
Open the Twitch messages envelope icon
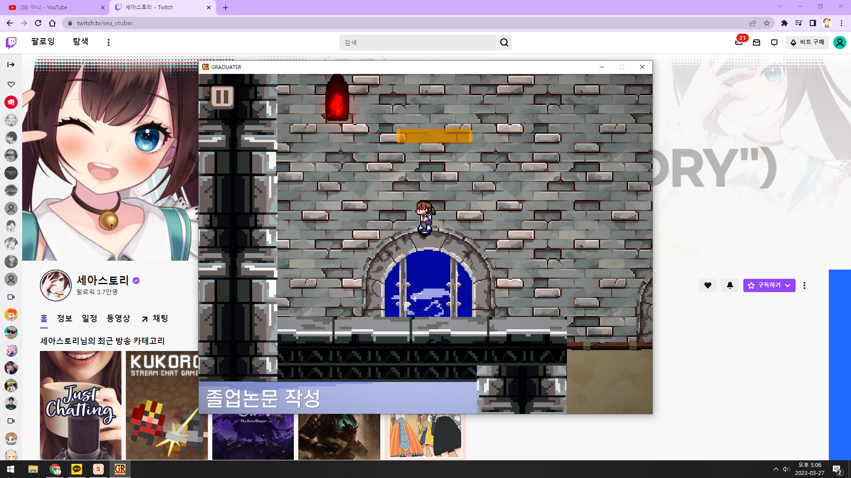tap(757, 42)
